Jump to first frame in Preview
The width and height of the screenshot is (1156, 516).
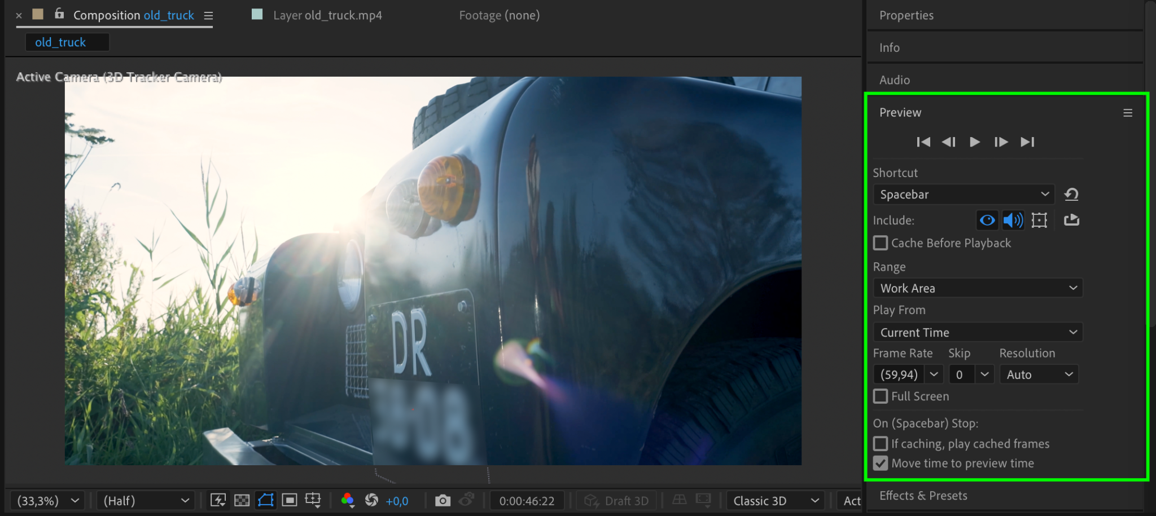click(x=923, y=142)
